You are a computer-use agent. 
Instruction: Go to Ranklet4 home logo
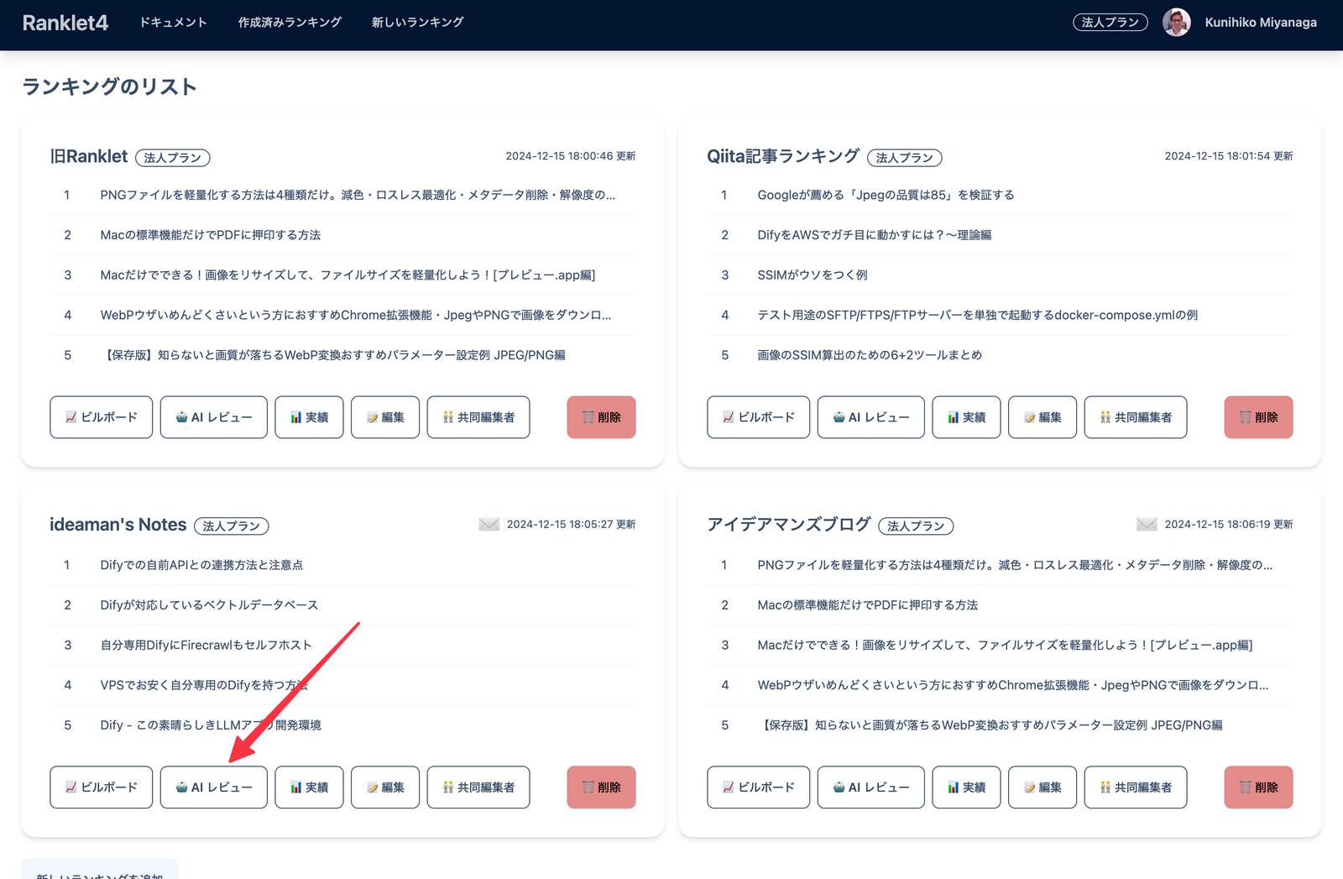pyautogui.click(x=65, y=23)
